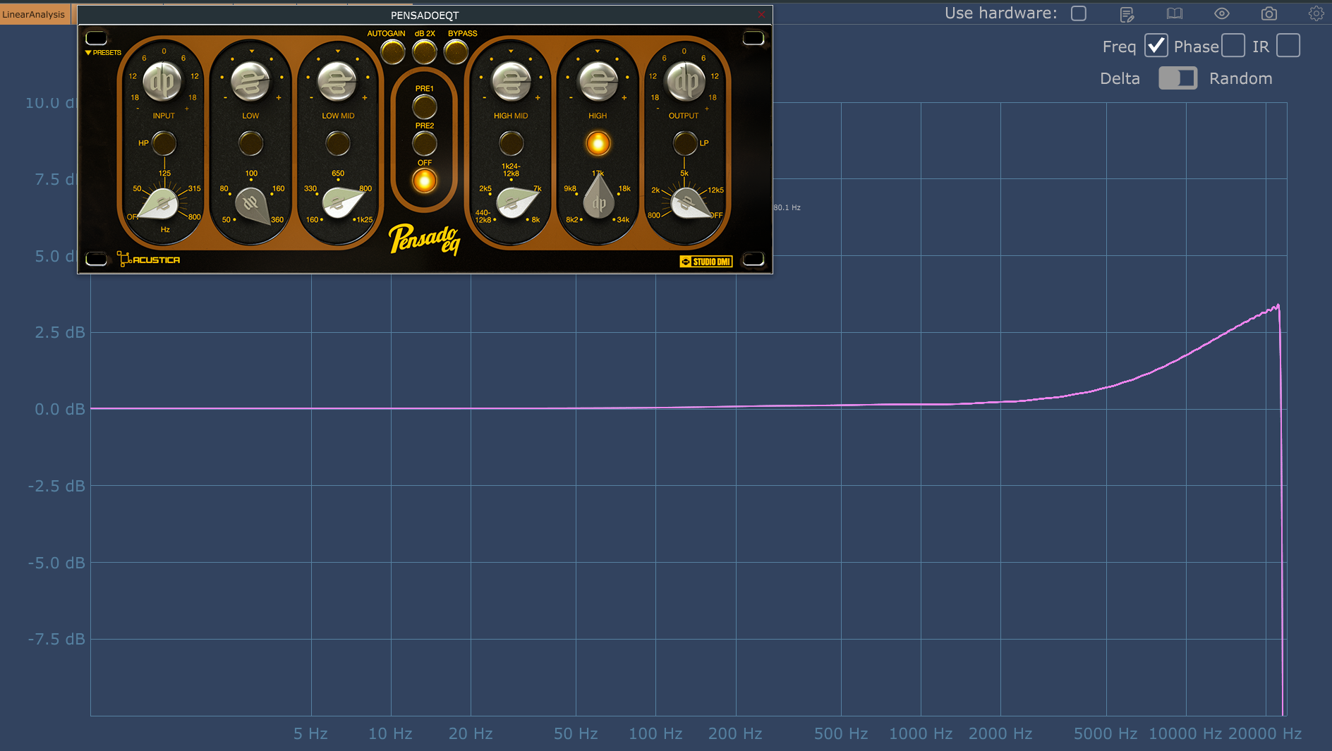Click the eye view icon

[1221, 13]
